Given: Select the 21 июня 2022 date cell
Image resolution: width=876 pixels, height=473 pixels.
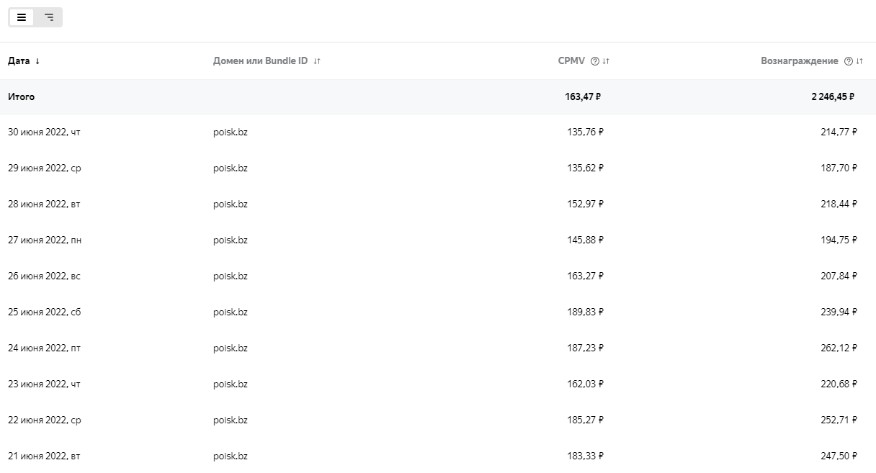Looking at the screenshot, I should pyautogui.click(x=43, y=456).
